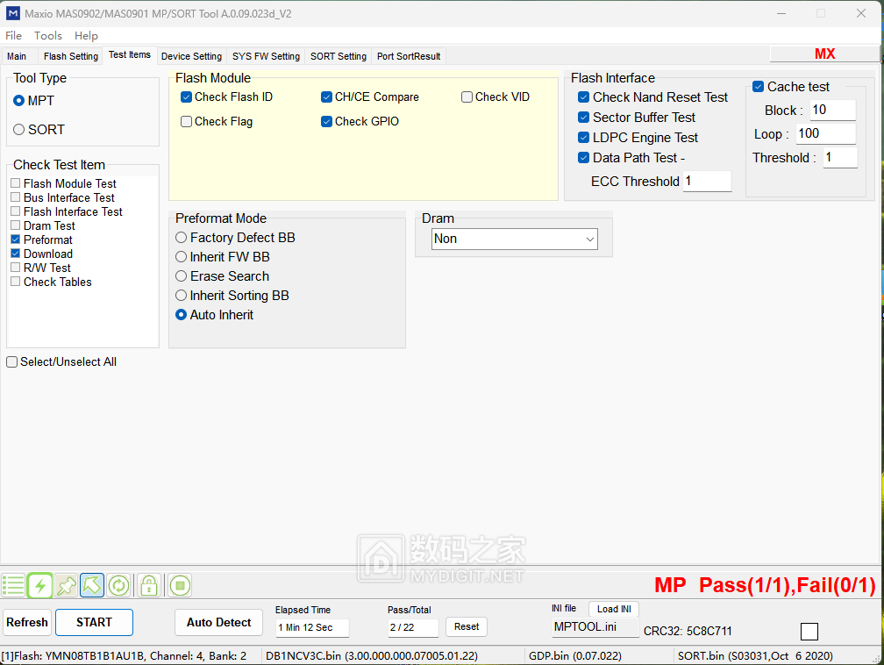Click the START button
The height and width of the screenshot is (665, 884).
pos(94,623)
